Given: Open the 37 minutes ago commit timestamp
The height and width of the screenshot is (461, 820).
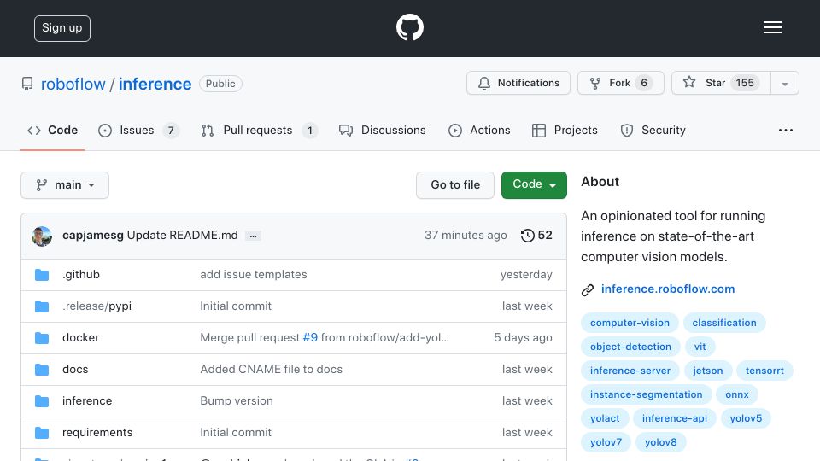Looking at the screenshot, I should [x=466, y=236].
